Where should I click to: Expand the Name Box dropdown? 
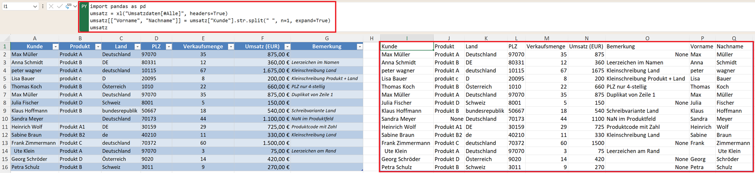pos(35,6)
